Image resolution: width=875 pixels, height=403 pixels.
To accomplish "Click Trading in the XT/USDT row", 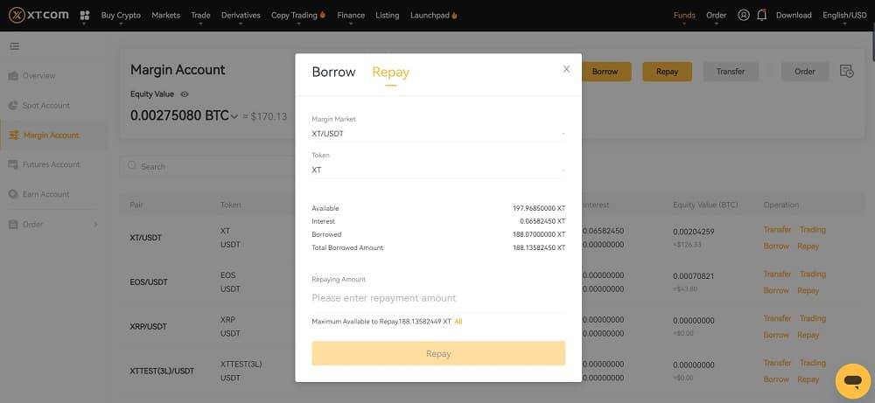I will pyautogui.click(x=813, y=230).
